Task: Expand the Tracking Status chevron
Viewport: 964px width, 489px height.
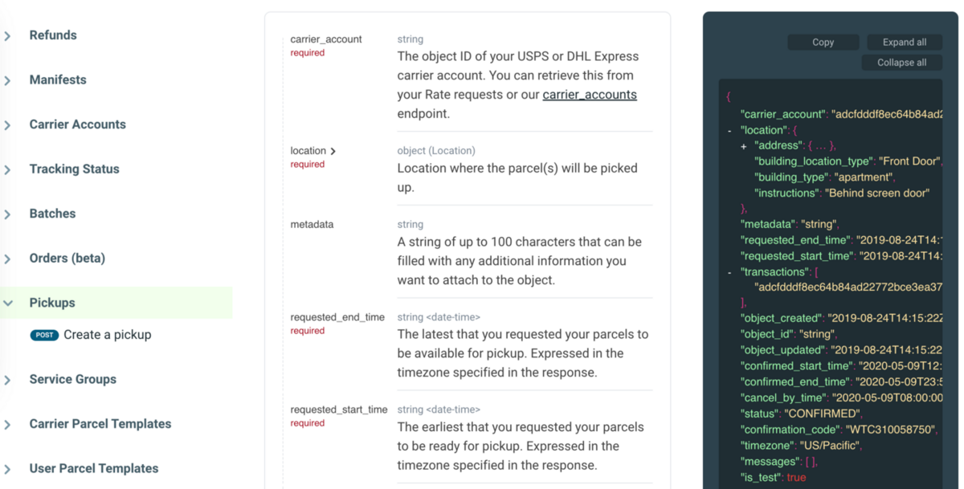Action: (8, 169)
